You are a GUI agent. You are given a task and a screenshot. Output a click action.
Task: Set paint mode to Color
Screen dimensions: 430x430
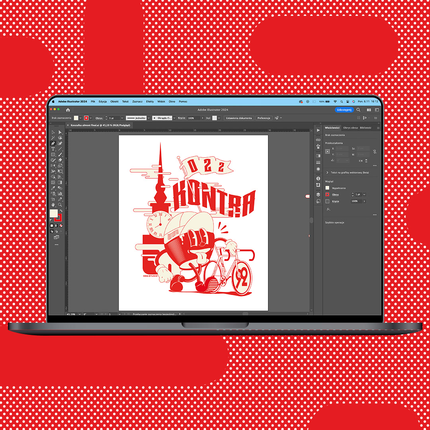(52, 226)
